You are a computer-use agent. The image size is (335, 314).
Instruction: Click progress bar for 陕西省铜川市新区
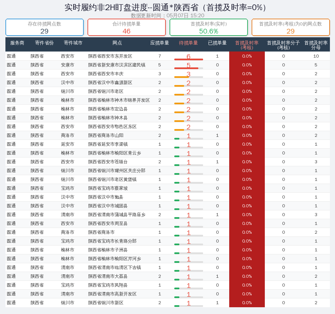click(x=189, y=306)
